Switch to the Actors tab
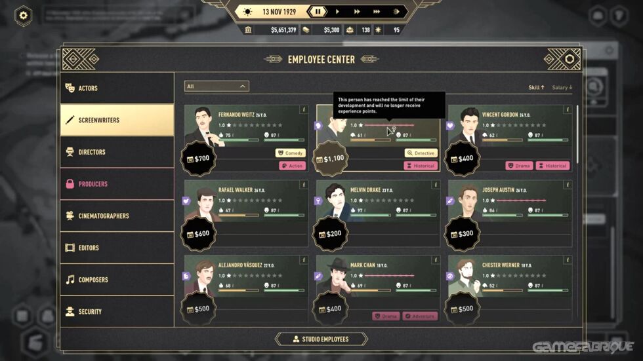Viewport: 643px width, 361px height. [117, 88]
